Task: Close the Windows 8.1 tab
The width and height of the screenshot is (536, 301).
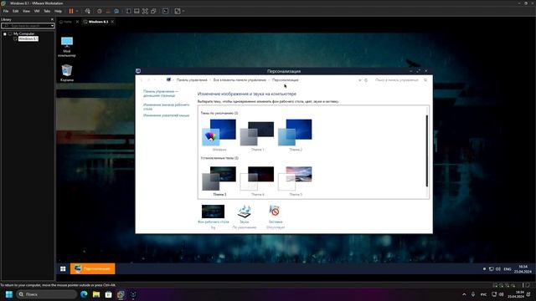Action: [112, 22]
